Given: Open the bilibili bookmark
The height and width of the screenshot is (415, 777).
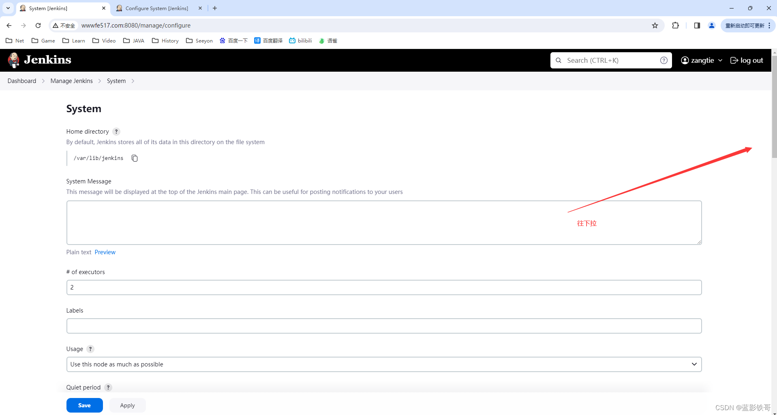Looking at the screenshot, I should (300, 40).
